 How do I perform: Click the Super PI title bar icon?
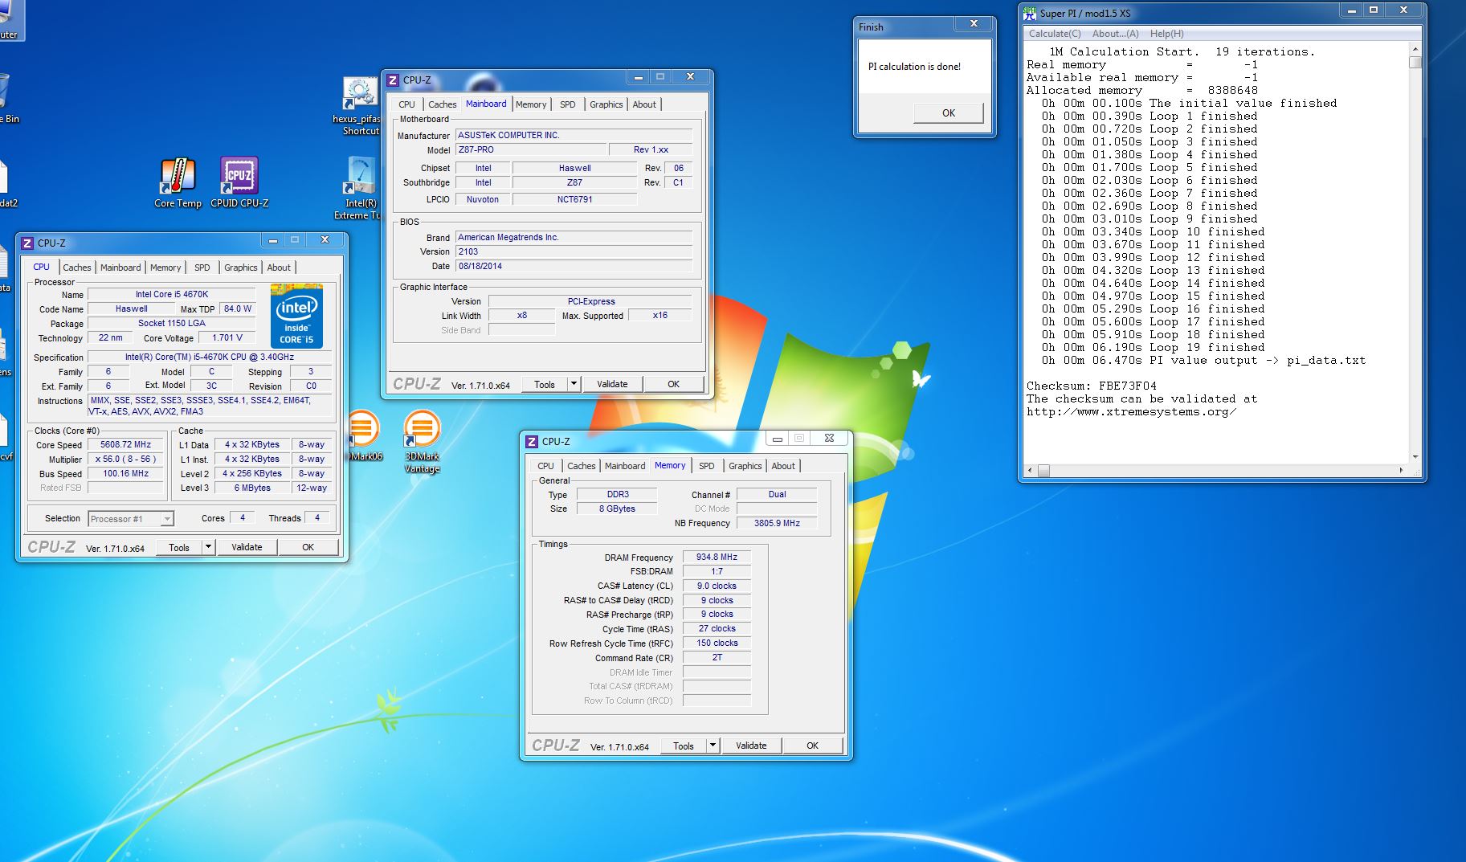[x=1030, y=13]
